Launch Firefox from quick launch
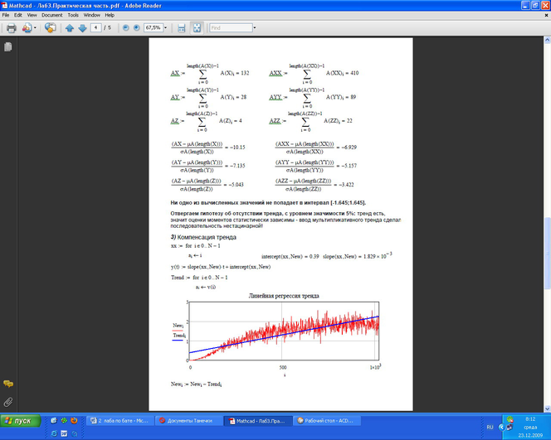The image size is (551, 440). click(74, 420)
